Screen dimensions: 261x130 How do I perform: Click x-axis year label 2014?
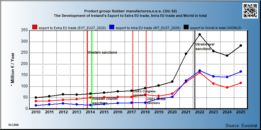90,112
